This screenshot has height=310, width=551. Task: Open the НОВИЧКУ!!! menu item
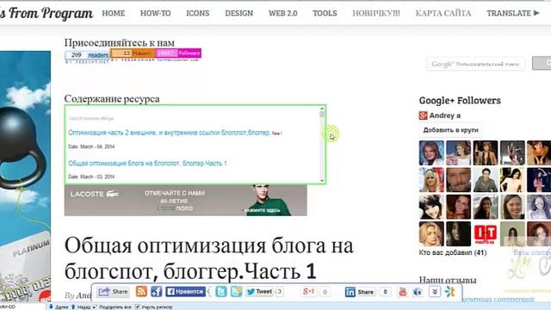[376, 14]
